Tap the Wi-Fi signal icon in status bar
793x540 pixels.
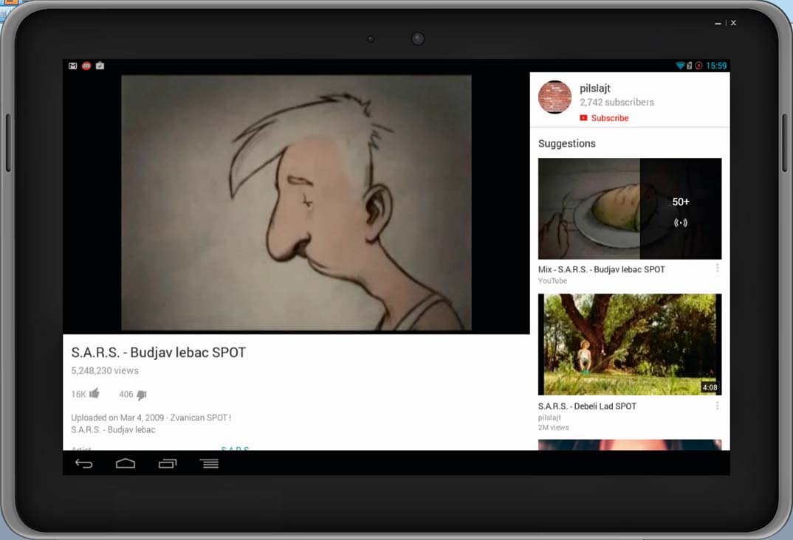pyautogui.click(x=680, y=66)
